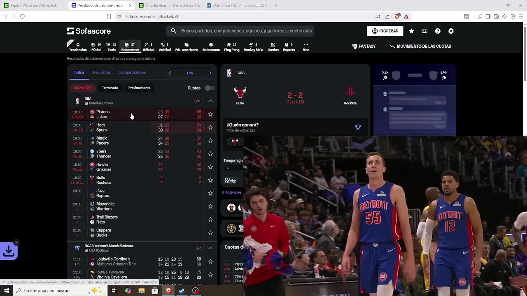
Task: Favorite the Clippers vs Bucks match
Action: click(x=210, y=233)
